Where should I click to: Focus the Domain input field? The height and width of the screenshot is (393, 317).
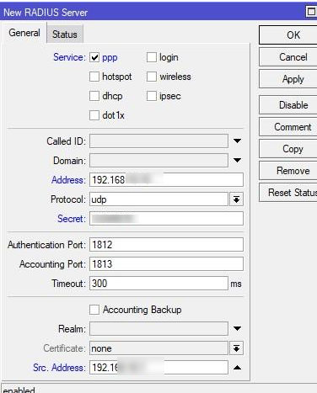point(158,160)
